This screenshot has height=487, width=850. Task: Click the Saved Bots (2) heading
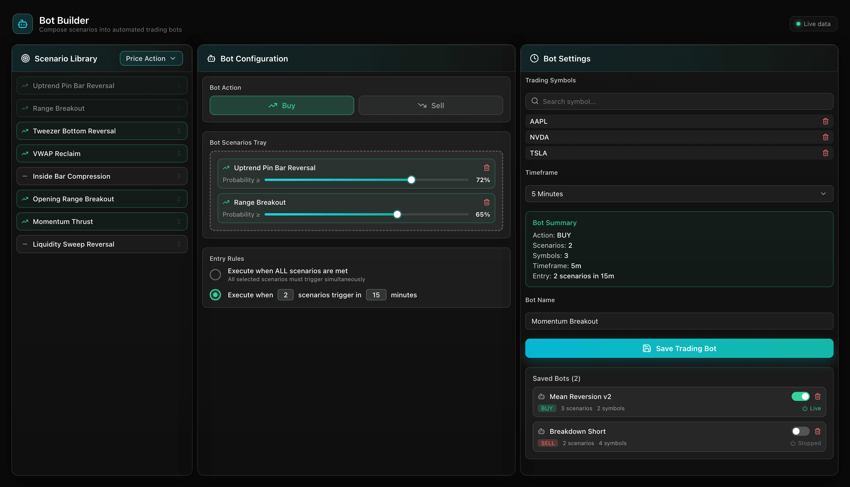[556, 378]
